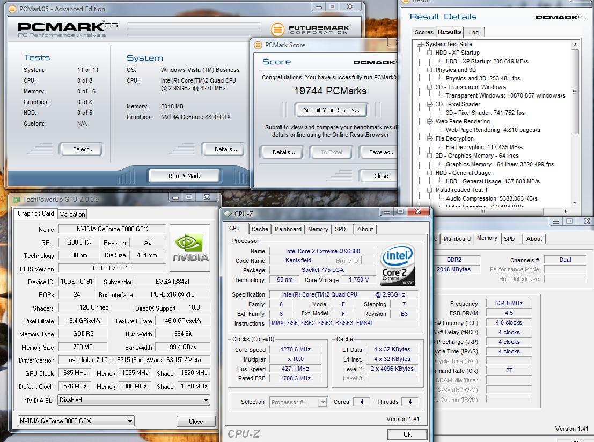Click the CPU-Z title bar icon
The height and width of the screenshot is (442, 594).
tap(228, 213)
